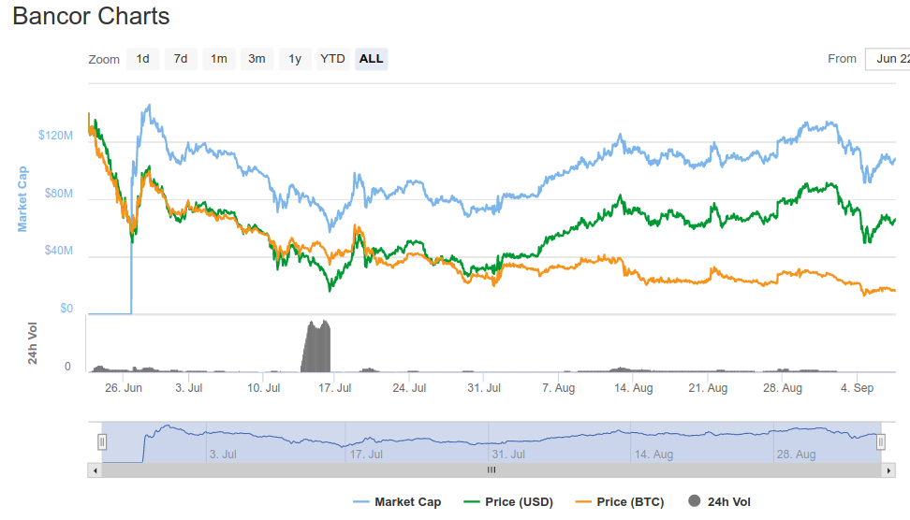This screenshot has height=520, width=910.
Task: Click the 14. Aug x-axis date label
Action: [633, 388]
